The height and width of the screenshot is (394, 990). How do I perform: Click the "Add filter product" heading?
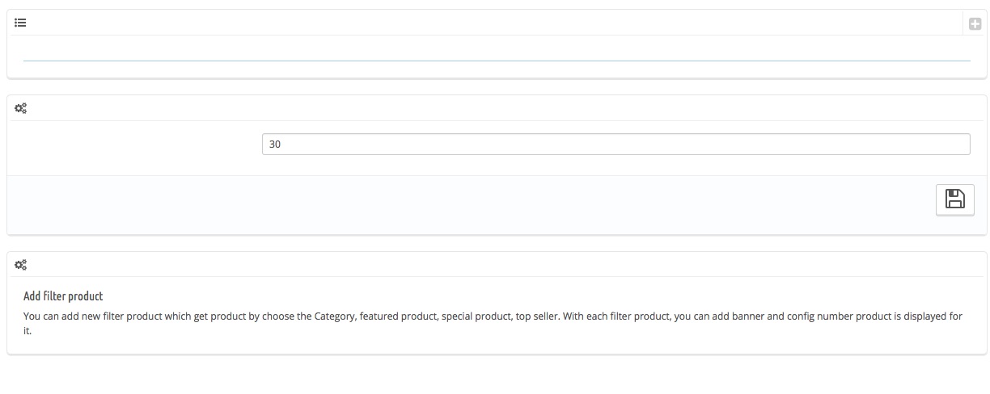[x=63, y=296]
